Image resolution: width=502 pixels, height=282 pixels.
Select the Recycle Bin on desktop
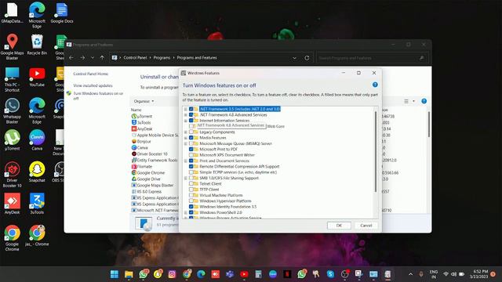[x=37, y=45]
